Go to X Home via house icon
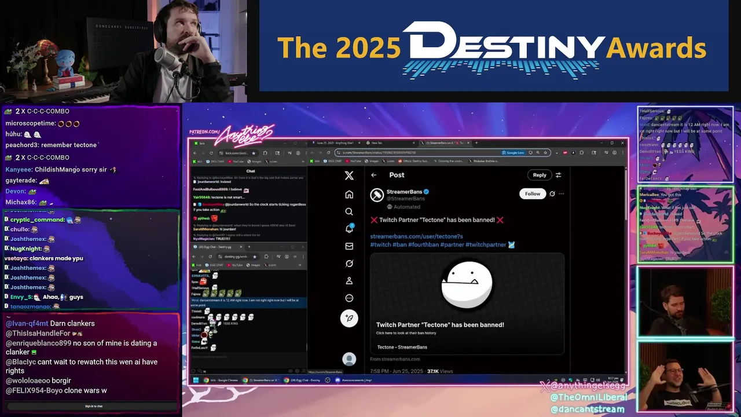Image resolution: width=741 pixels, height=417 pixels. 349,195
